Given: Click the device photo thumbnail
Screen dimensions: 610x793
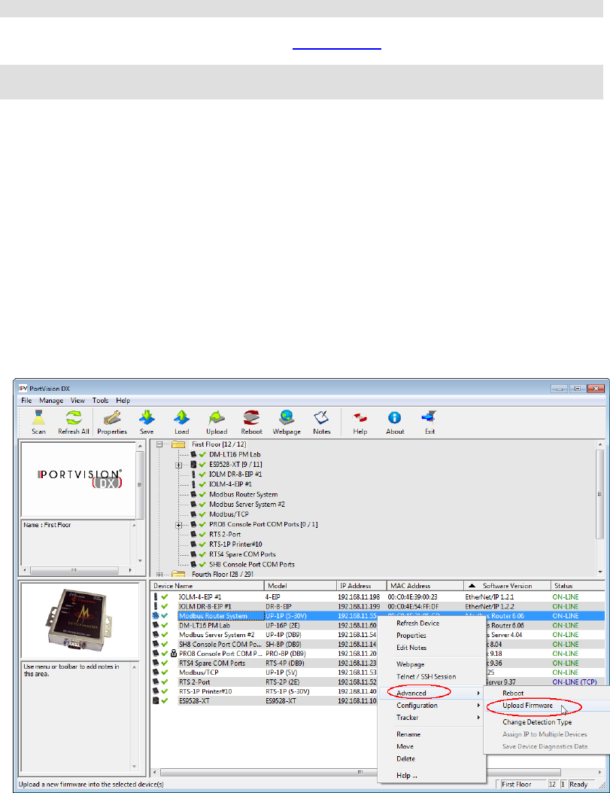Looking at the screenshot, I should pyautogui.click(x=79, y=620).
